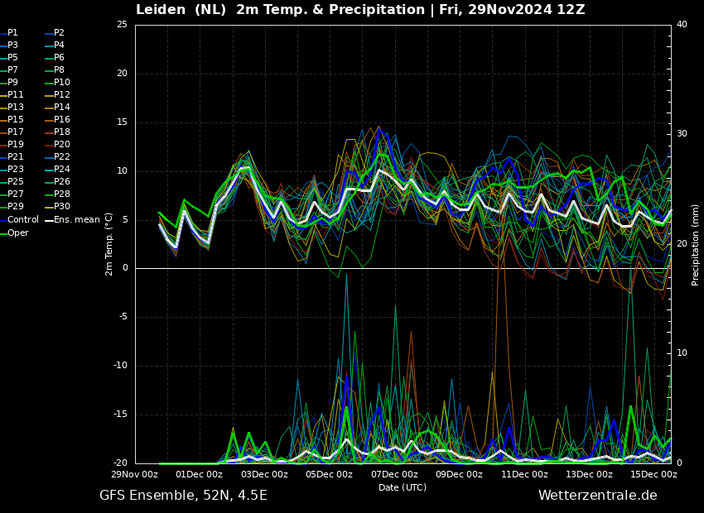The image size is (704, 513).
Task: Click the 15 temperature axis value
Action: (122, 122)
